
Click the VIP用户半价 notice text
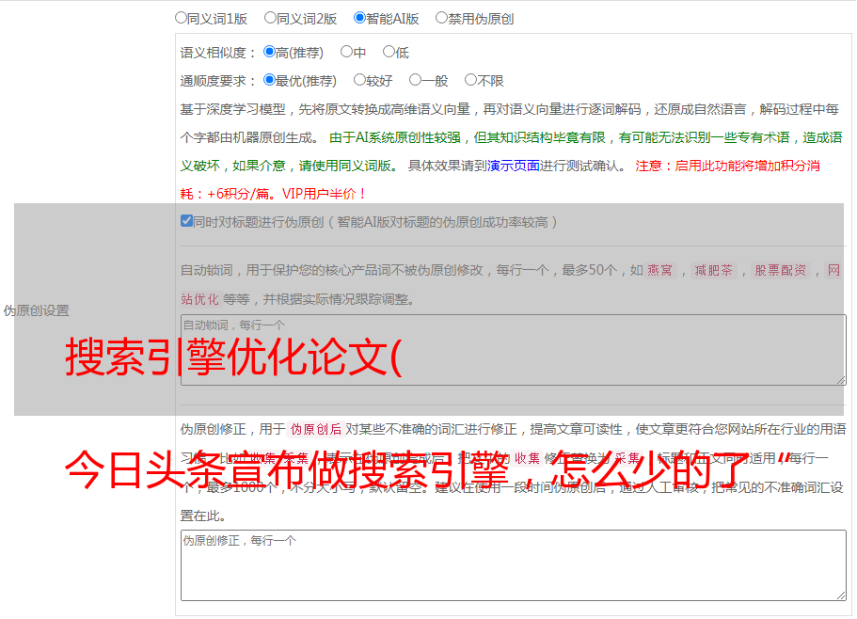pos(325,194)
